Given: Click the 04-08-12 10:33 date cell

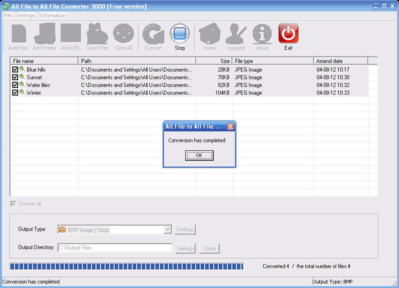Looking at the screenshot, I should point(333,93).
